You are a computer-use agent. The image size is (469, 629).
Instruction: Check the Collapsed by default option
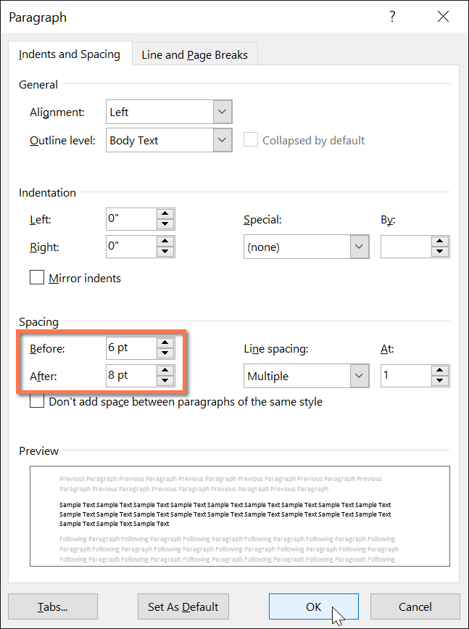(x=251, y=140)
